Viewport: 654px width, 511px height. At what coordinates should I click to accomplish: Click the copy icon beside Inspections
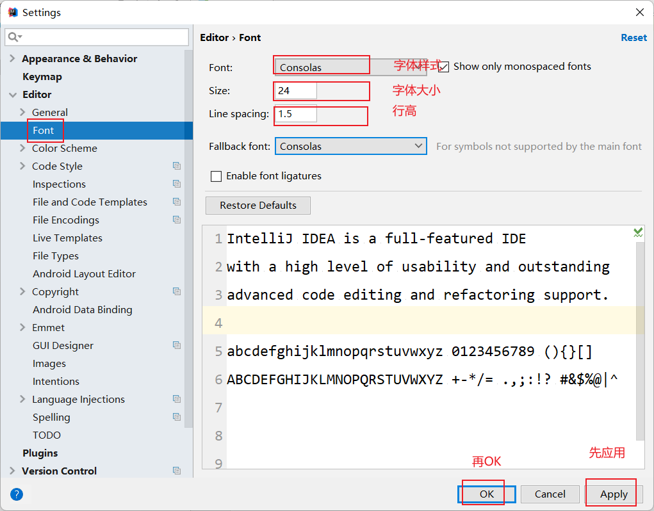point(177,184)
